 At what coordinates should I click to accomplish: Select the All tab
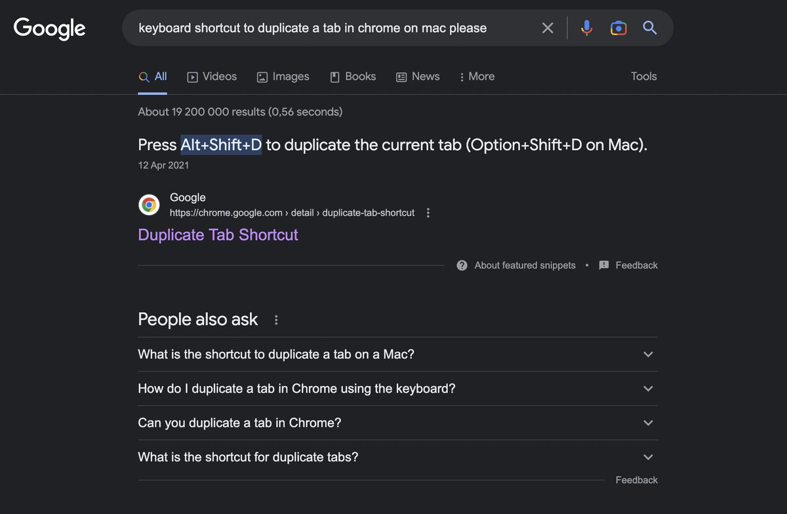153,77
